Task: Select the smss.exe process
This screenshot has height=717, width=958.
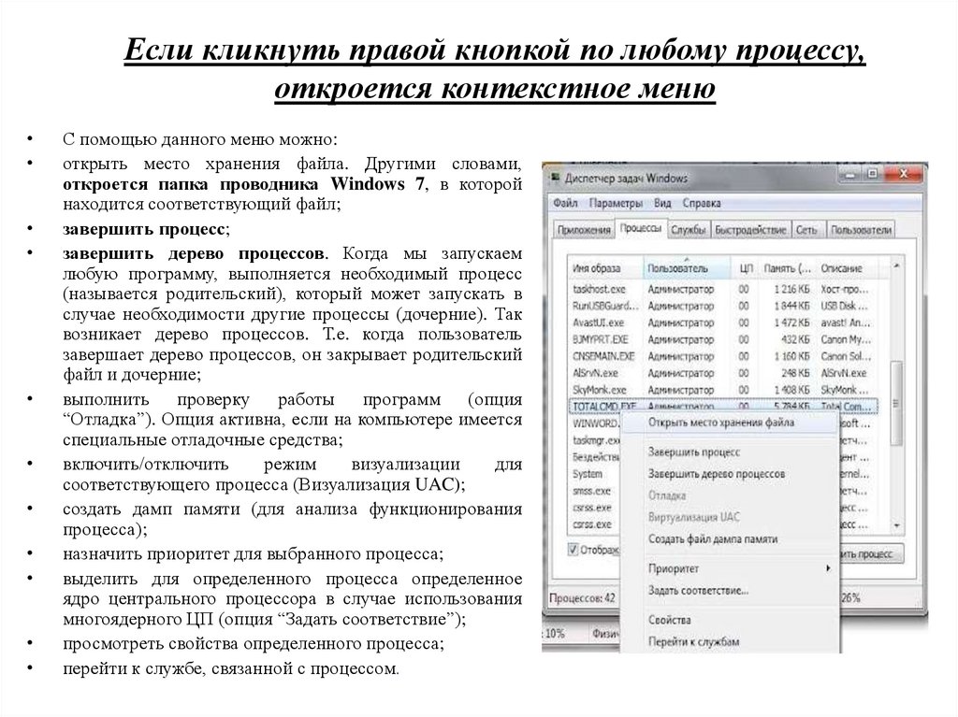Action: tap(594, 491)
